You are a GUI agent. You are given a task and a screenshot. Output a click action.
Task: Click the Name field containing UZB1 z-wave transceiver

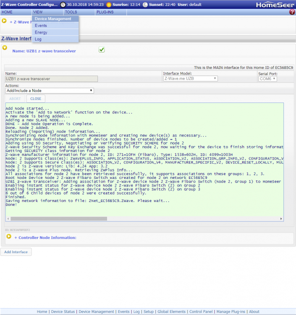pyautogui.click(x=51, y=79)
